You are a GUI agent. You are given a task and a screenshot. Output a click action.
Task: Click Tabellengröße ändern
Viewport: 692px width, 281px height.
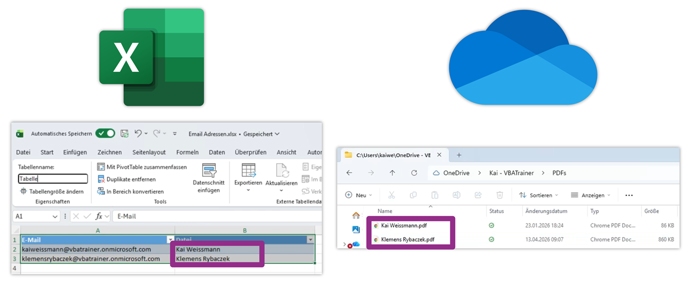(52, 191)
